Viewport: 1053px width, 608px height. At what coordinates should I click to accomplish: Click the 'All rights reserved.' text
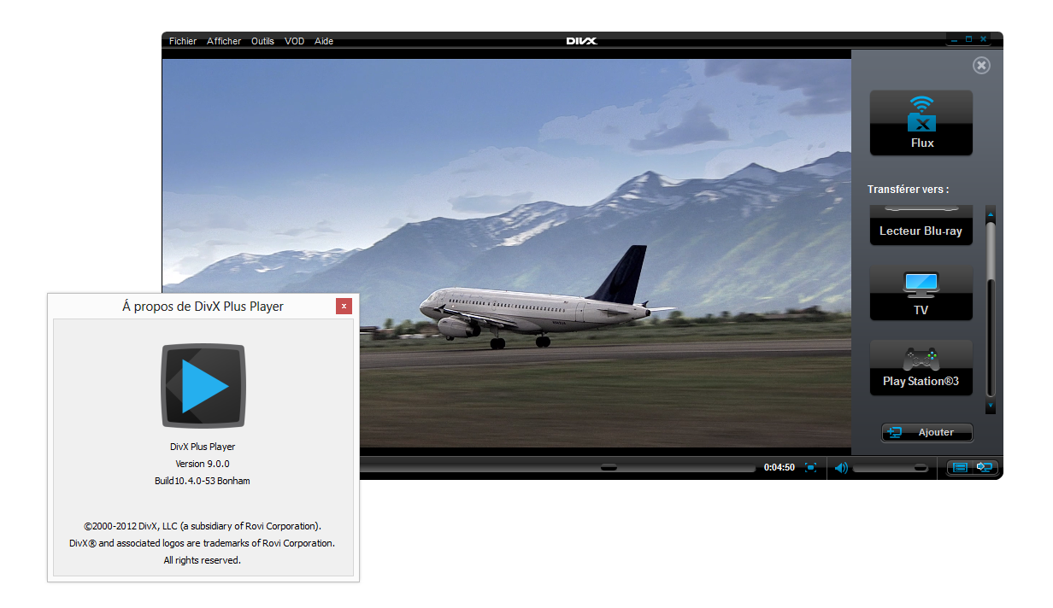coord(203,560)
